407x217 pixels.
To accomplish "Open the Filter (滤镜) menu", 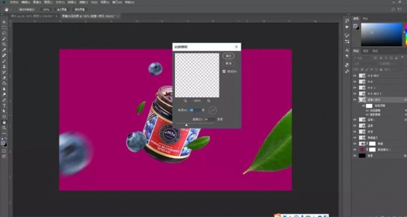I will (x=83, y=2).
